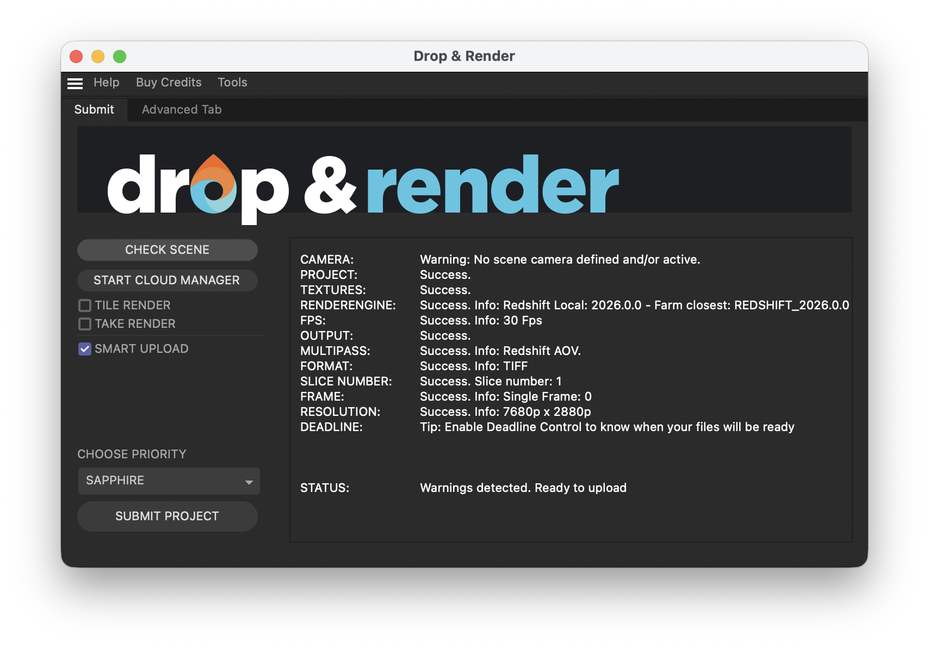Open the Tools menu
The image size is (929, 648).
click(232, 82)
